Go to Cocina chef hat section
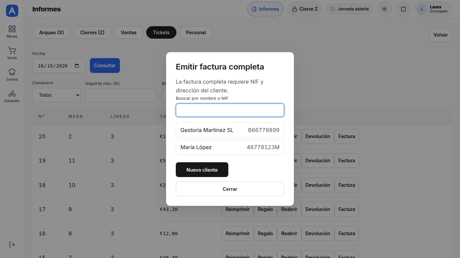Image resolution: width=460 pixels, height=258 pixels. [12, 75]
